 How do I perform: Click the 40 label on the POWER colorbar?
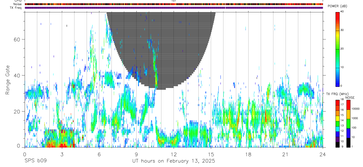coord(342,12)
